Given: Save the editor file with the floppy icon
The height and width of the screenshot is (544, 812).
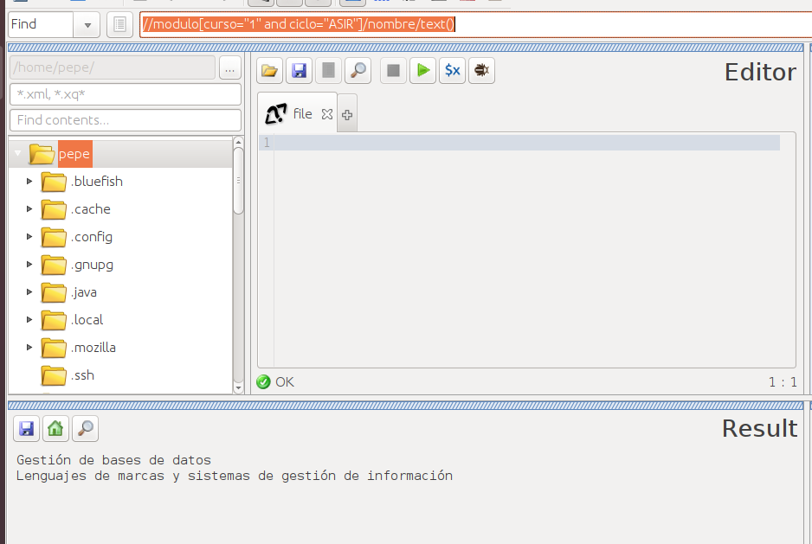Looking at the screenshot, I should pos(299,70).
